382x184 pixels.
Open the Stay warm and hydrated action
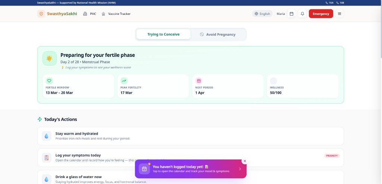click(x=191, y=136)
